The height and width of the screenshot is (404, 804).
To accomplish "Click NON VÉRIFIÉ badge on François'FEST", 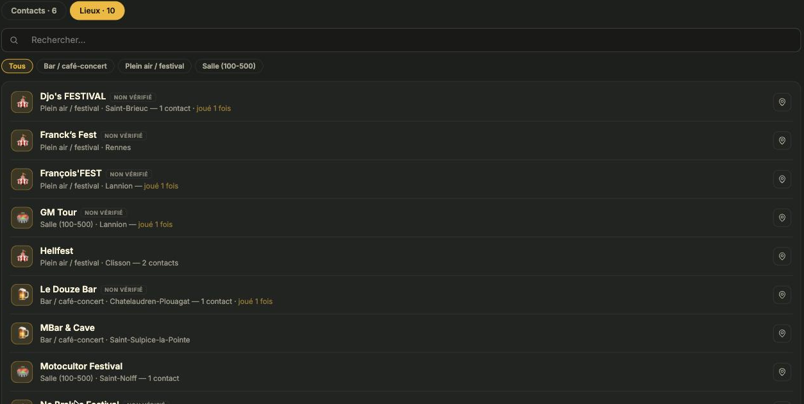I will (129, 174).
